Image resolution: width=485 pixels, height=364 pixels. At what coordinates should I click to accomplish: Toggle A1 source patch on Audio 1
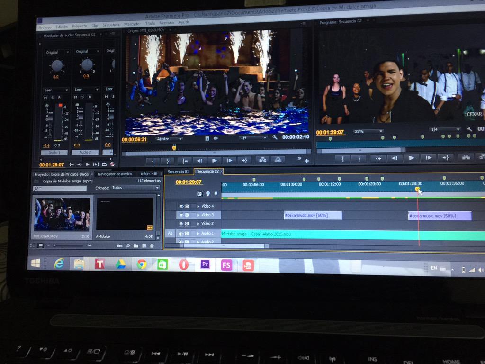tap(170, 233)
